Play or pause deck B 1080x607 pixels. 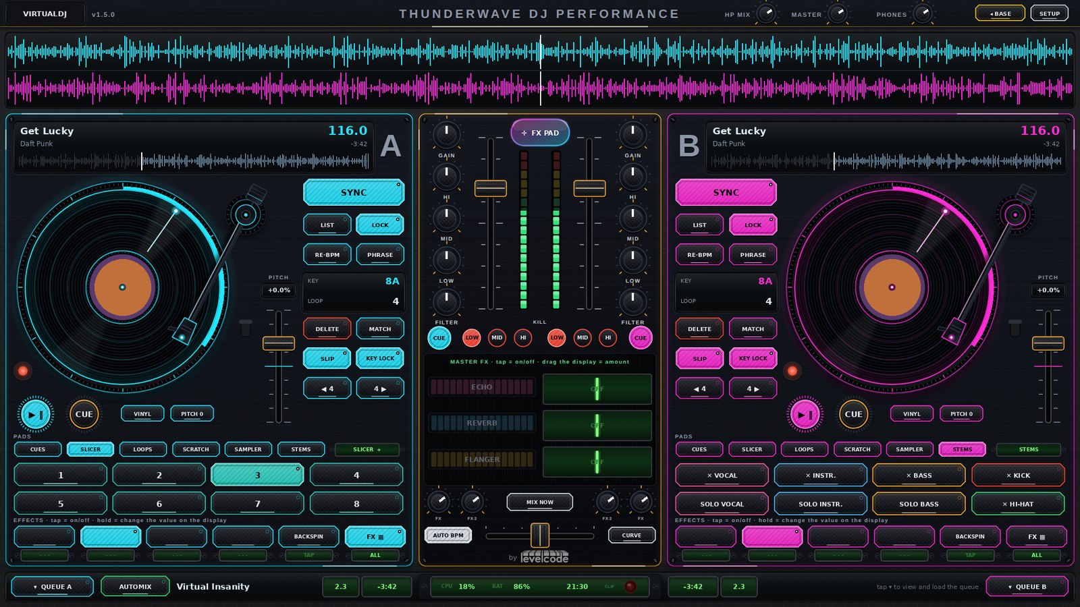click(x=805, y=414)
